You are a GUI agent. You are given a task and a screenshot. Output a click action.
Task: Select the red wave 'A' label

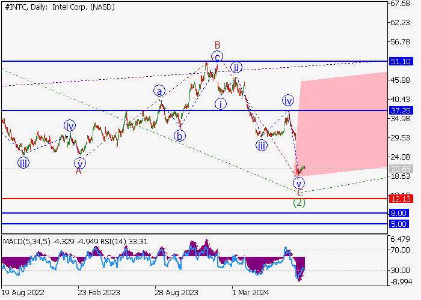(78, 171)
